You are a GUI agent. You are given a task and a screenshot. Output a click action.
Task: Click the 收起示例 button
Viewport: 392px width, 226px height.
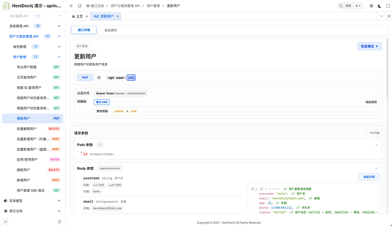tap(369, 177)
